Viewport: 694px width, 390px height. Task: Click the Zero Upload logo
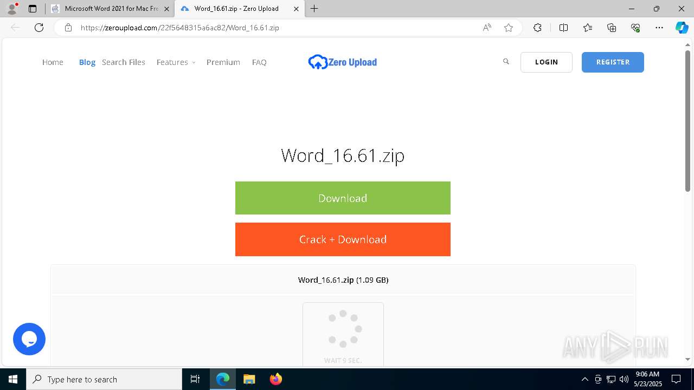[x=342, y=62]
